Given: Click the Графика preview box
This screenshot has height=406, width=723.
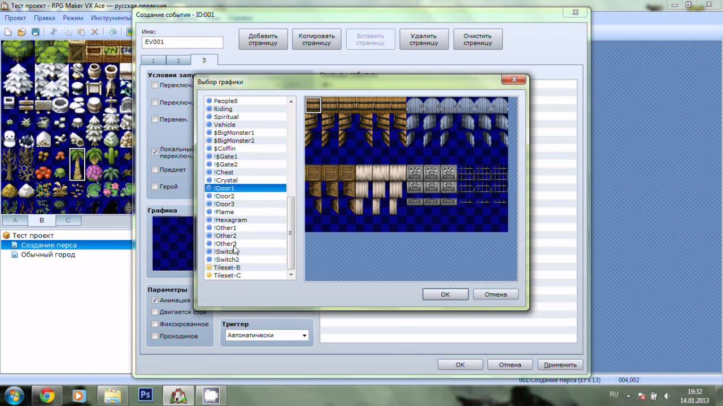Looking at the screenshot, I should 173,244.
